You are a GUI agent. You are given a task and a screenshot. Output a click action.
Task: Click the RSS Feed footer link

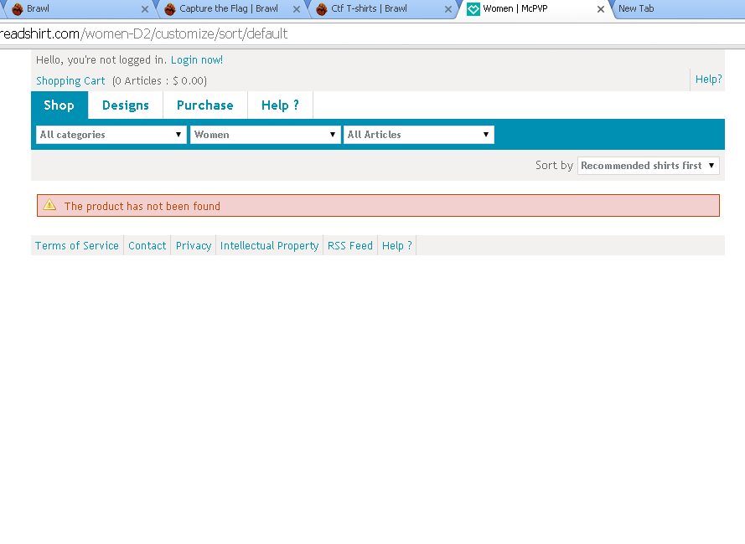(349, 246)
